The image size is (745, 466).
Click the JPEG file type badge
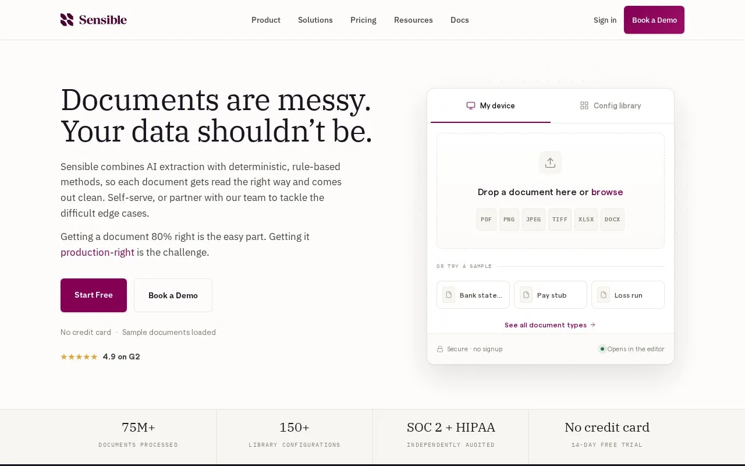click(x=534, y=220)
